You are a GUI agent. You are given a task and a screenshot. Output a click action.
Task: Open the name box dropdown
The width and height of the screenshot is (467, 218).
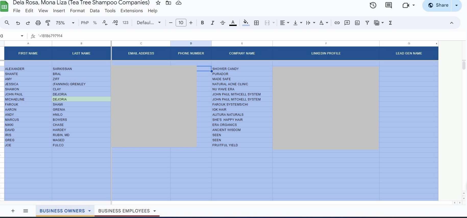click(22, 36)
